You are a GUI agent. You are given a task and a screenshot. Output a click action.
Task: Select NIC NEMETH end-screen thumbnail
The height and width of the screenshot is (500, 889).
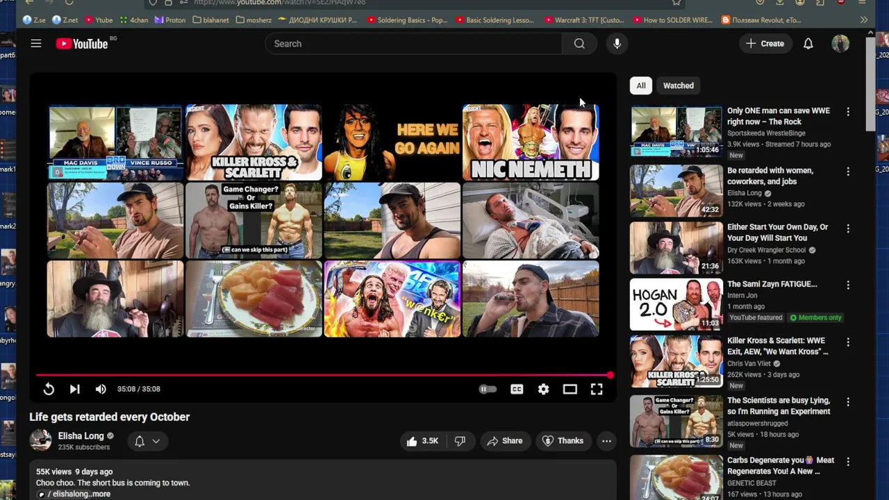tap(531, 142)
